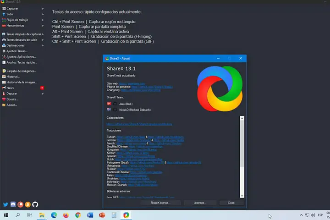Open Ajustes: Tareas gear icon
The image size is (330, 220).
click(x=4, y=51)
